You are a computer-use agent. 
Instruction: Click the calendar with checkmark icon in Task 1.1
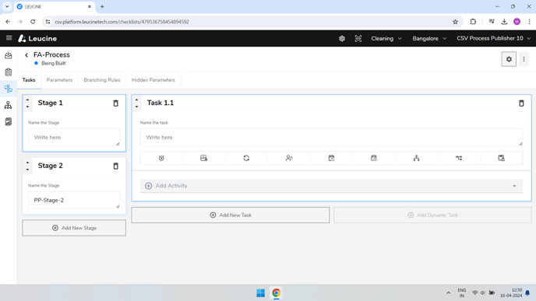click(331, 158)
